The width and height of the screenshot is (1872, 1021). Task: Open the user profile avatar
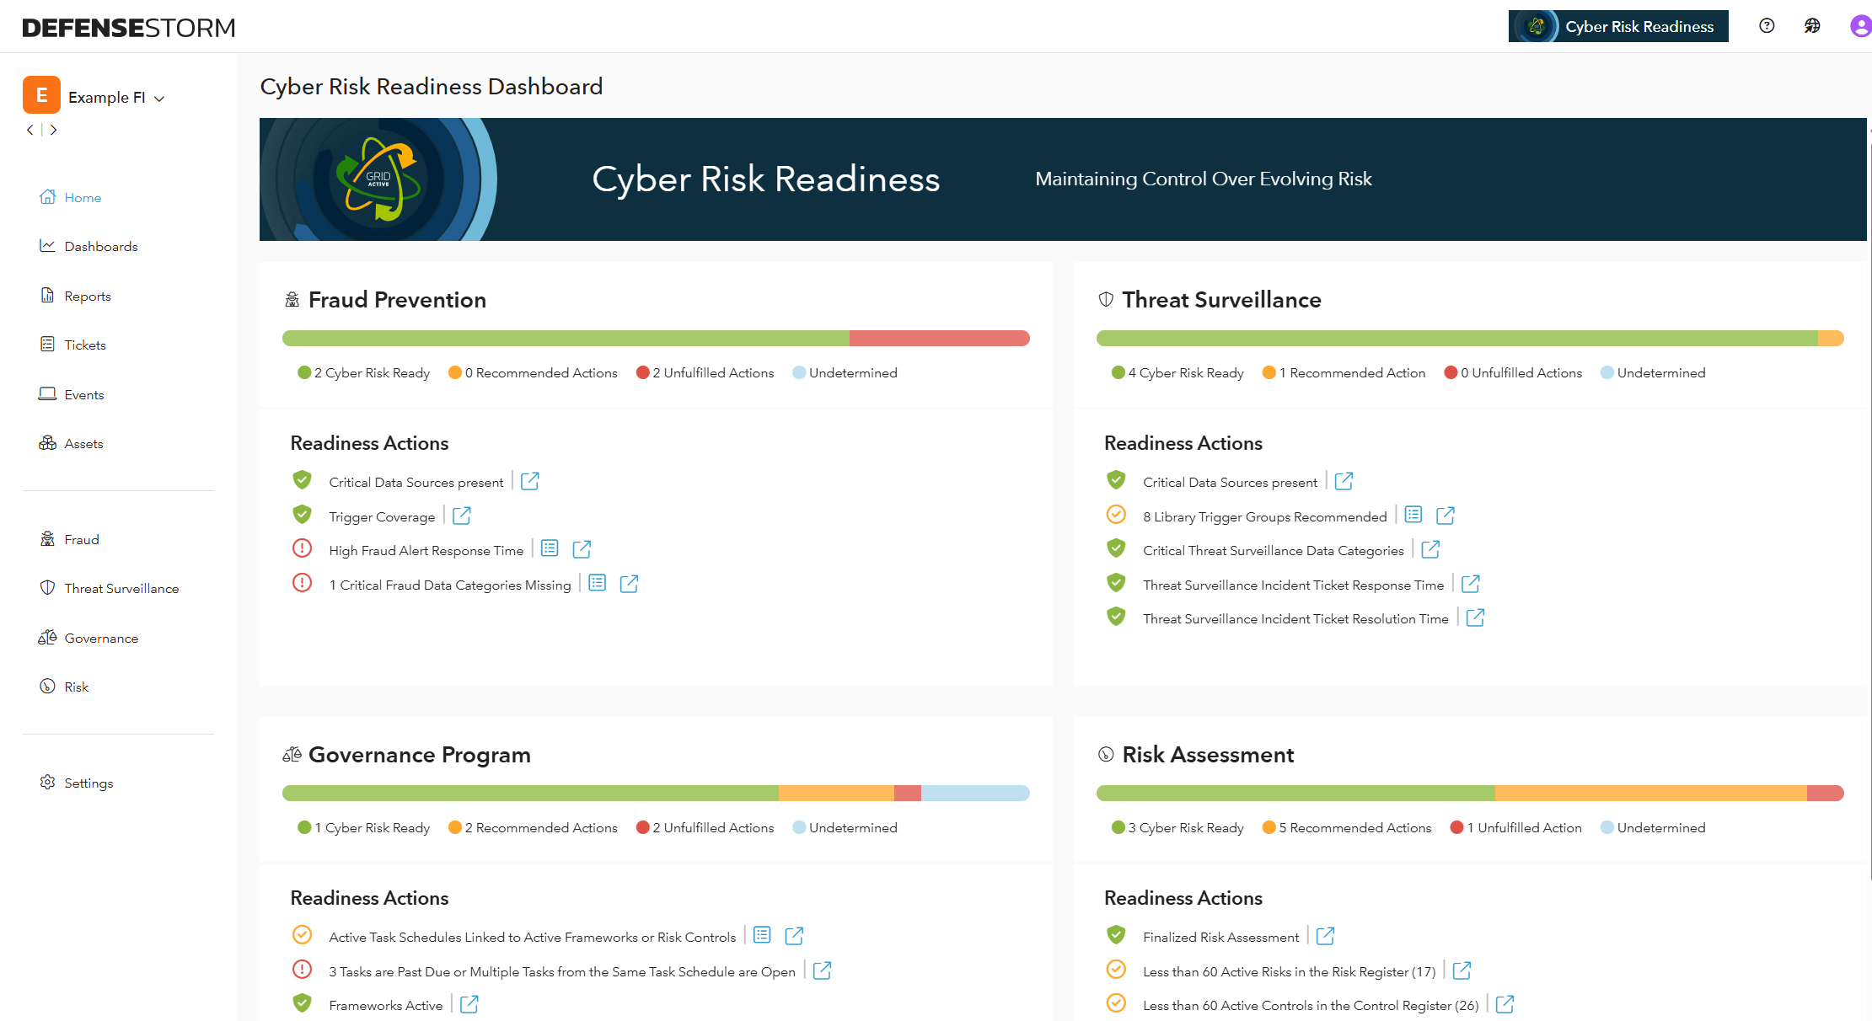click(1860, 26)
